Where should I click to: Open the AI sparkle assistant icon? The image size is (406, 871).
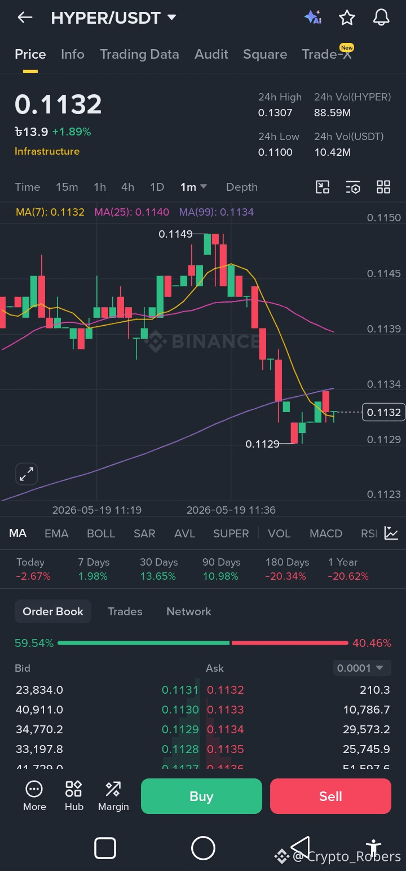pos(313,17)
